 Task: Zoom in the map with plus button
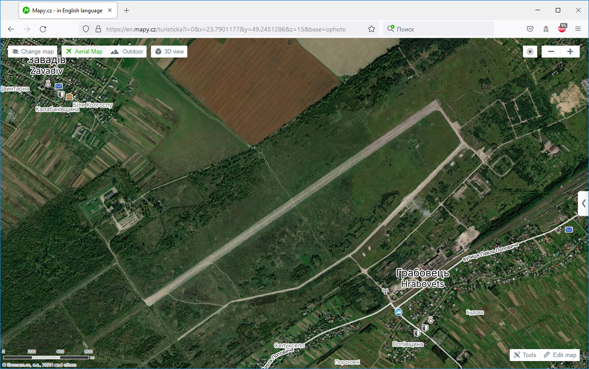[x=570, y=52]
